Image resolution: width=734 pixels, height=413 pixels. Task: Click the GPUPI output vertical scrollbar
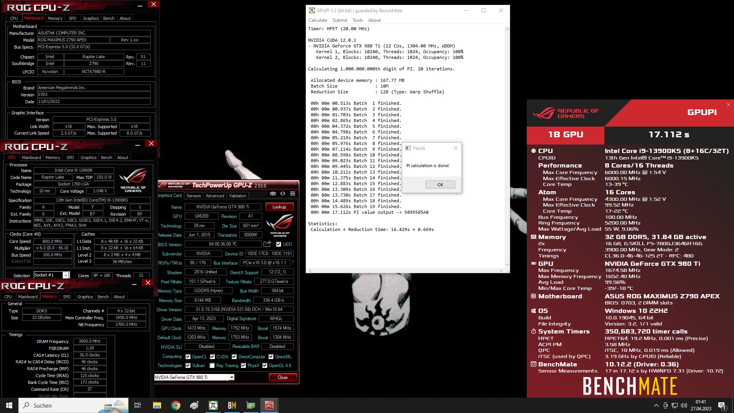(507, 146)
